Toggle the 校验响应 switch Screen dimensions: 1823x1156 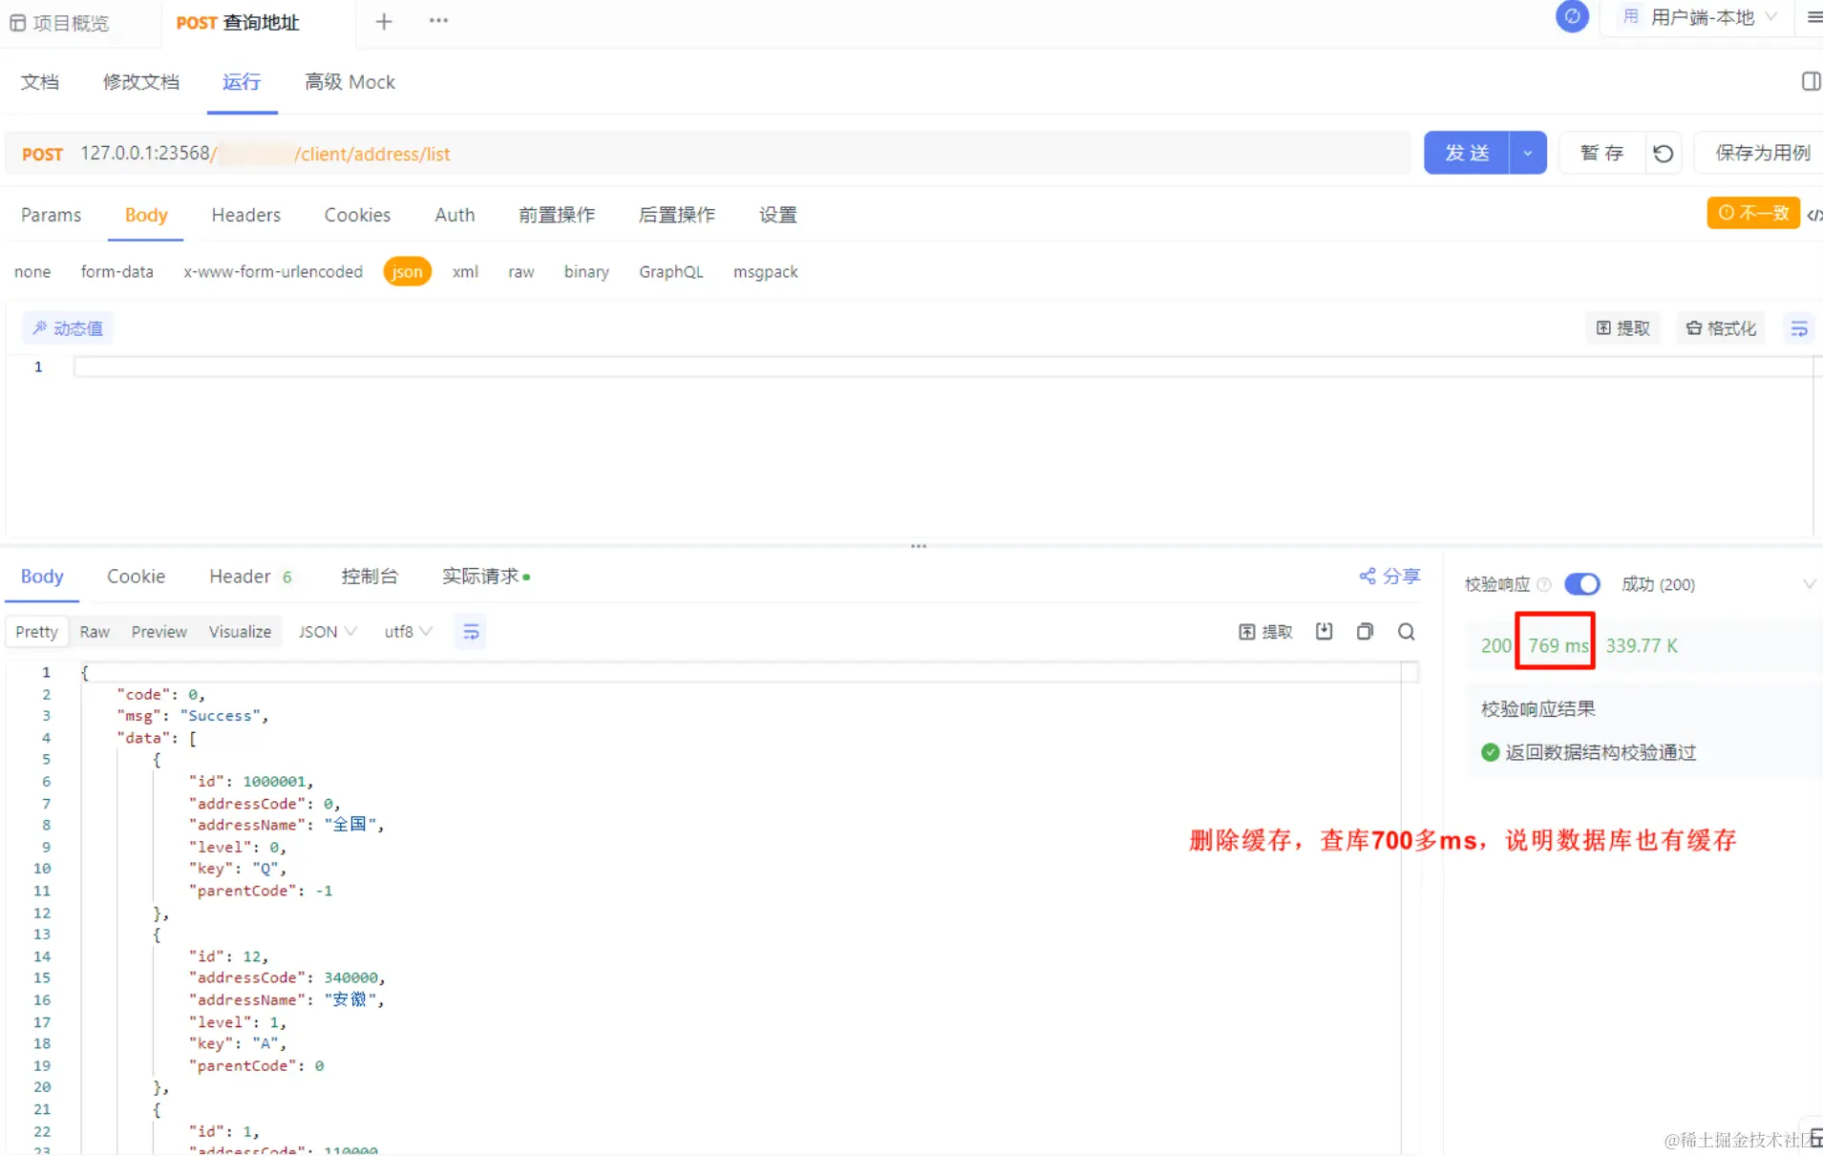[x=1582, y=583]
